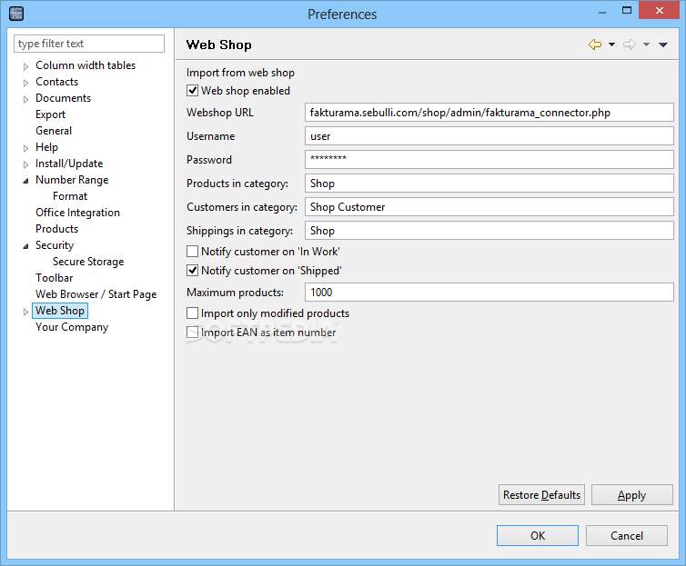Screen dimensions: 686x566
Task: Enable Notify customer on 'In Work'
Action: pos(193,251)
